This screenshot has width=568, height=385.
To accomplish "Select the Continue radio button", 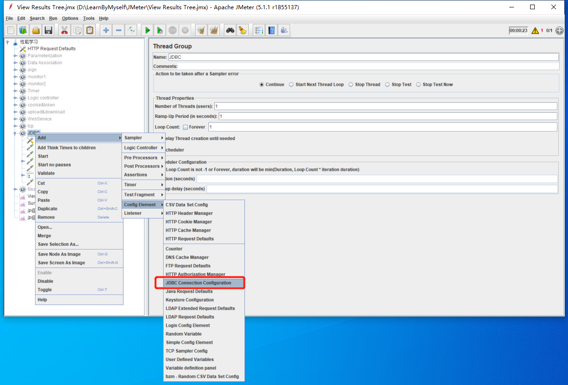I will [x=262, y=85].
